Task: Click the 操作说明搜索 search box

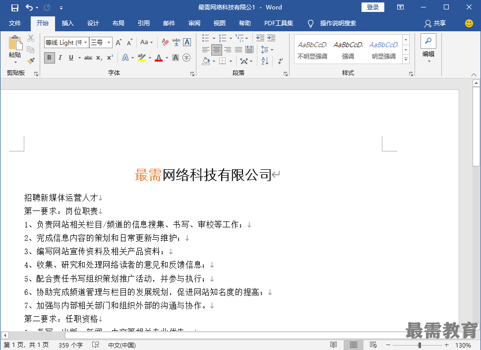Action: click(338, 23)
